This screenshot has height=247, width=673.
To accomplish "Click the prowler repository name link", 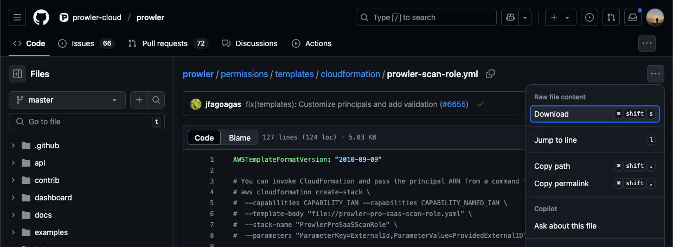I will (150, 17).
